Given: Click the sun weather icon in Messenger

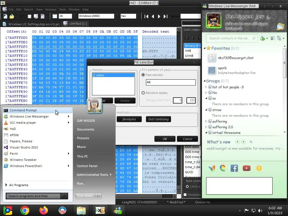Looking at the screenshot, I should [259, 168].
